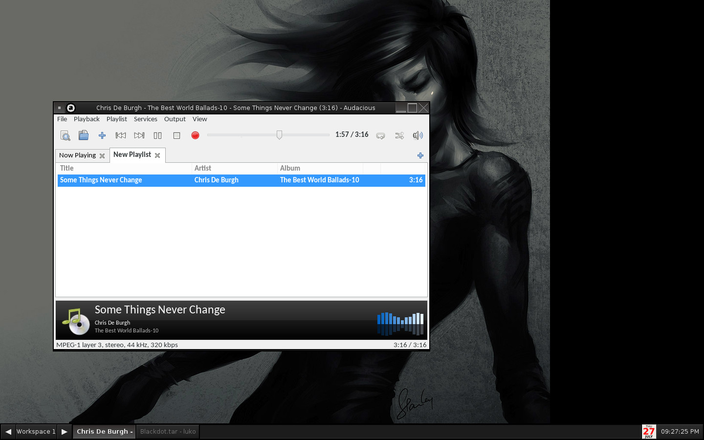Open the View menu
The width and height of the screenshot is (704, 440).
[199, 119]
